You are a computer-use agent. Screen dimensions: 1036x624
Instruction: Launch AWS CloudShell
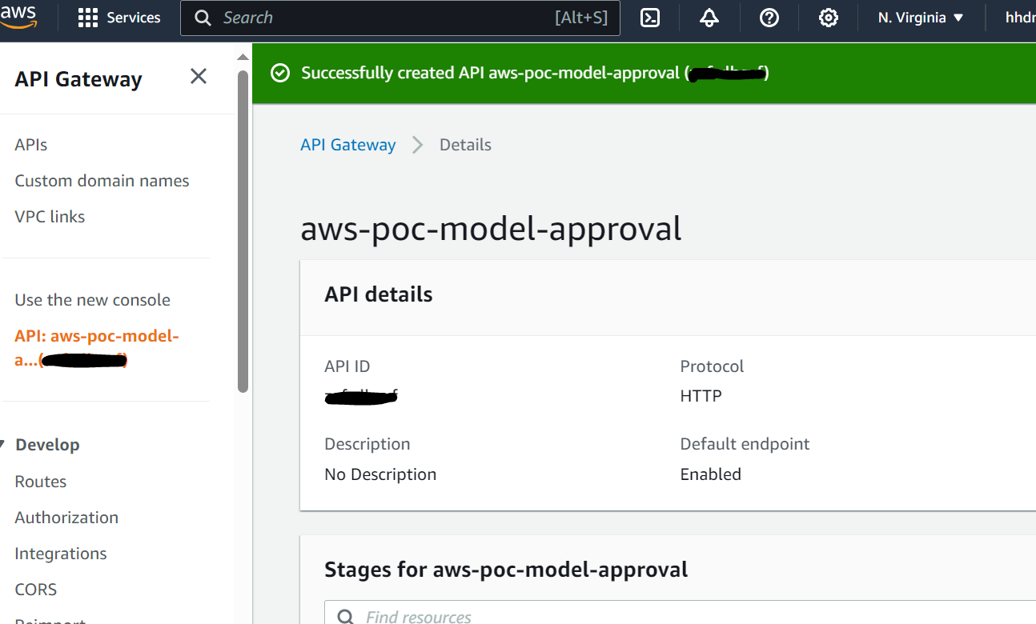click(x=650, y=17)
